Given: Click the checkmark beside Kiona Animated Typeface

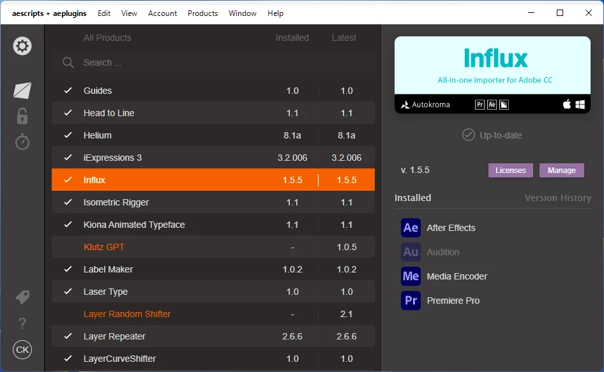Looking at the screenshot, I should tap(68, 225).
